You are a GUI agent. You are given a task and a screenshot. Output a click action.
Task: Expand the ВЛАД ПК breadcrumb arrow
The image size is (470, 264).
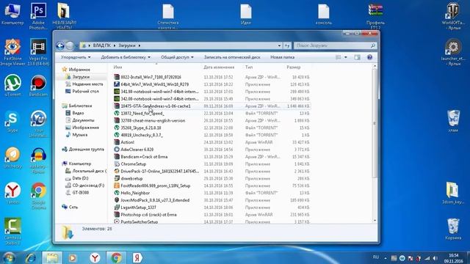click(x=115, y=45)
